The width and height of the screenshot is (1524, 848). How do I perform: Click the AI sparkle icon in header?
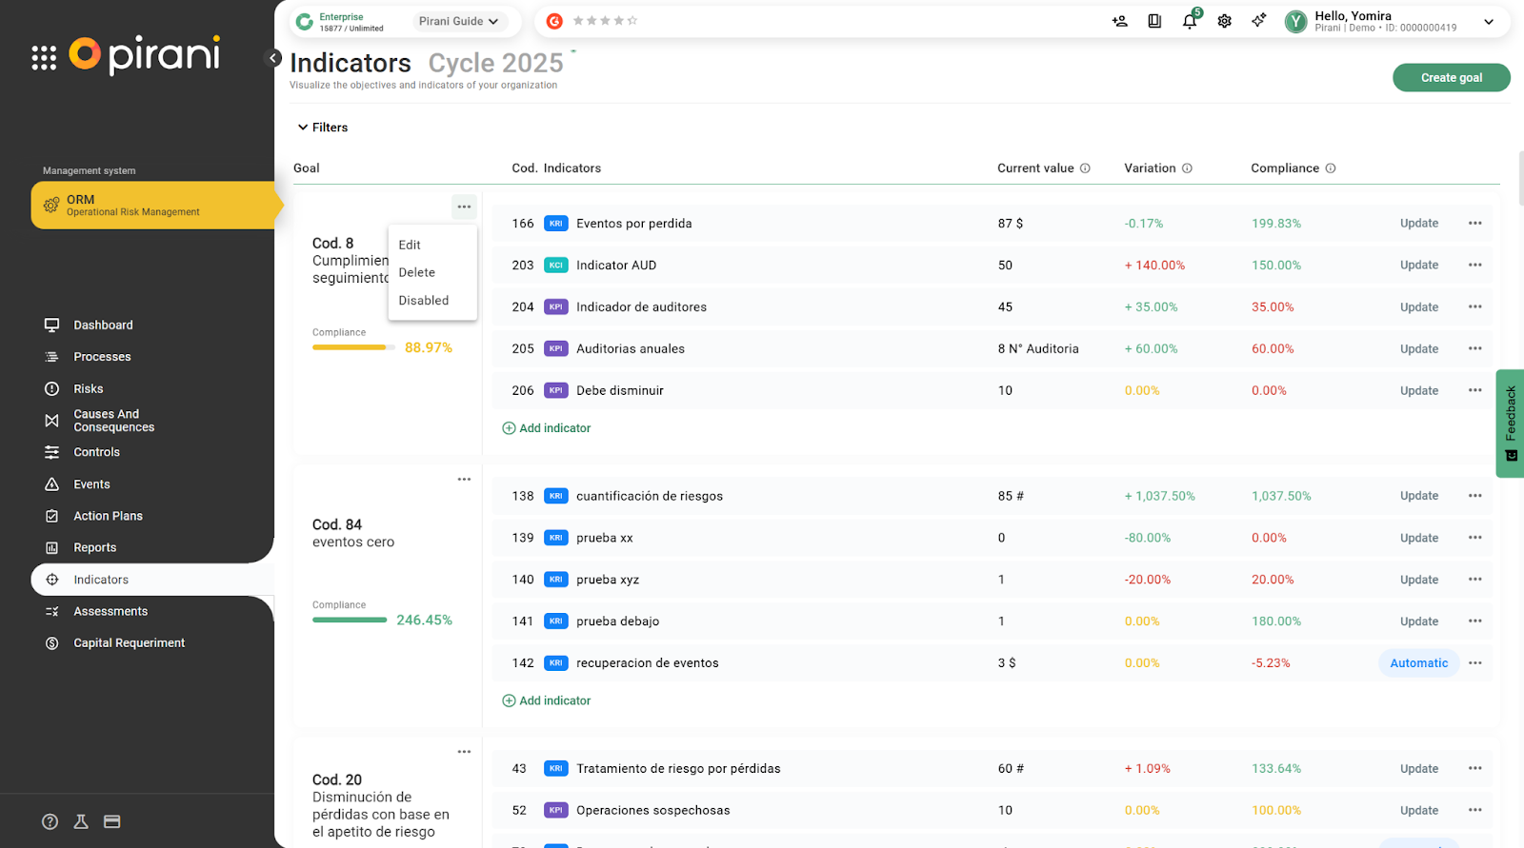point(1259,21)
